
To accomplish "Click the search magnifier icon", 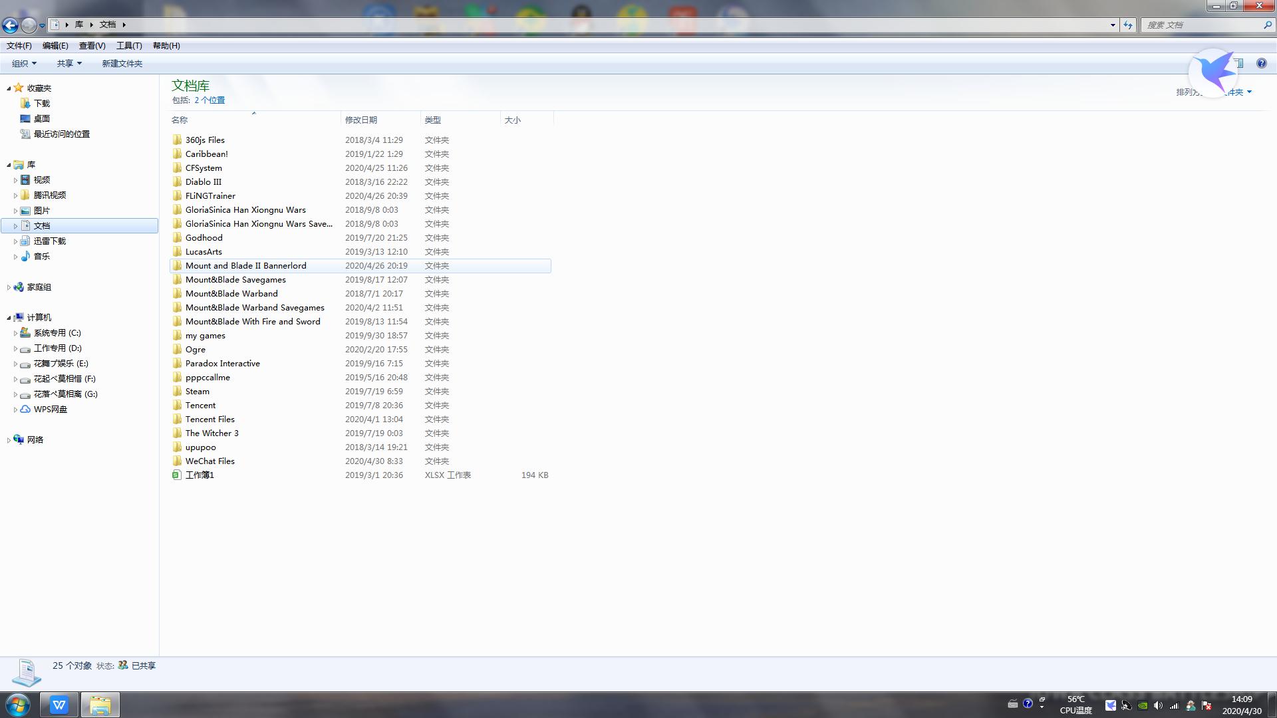I will click(1267, 25).
